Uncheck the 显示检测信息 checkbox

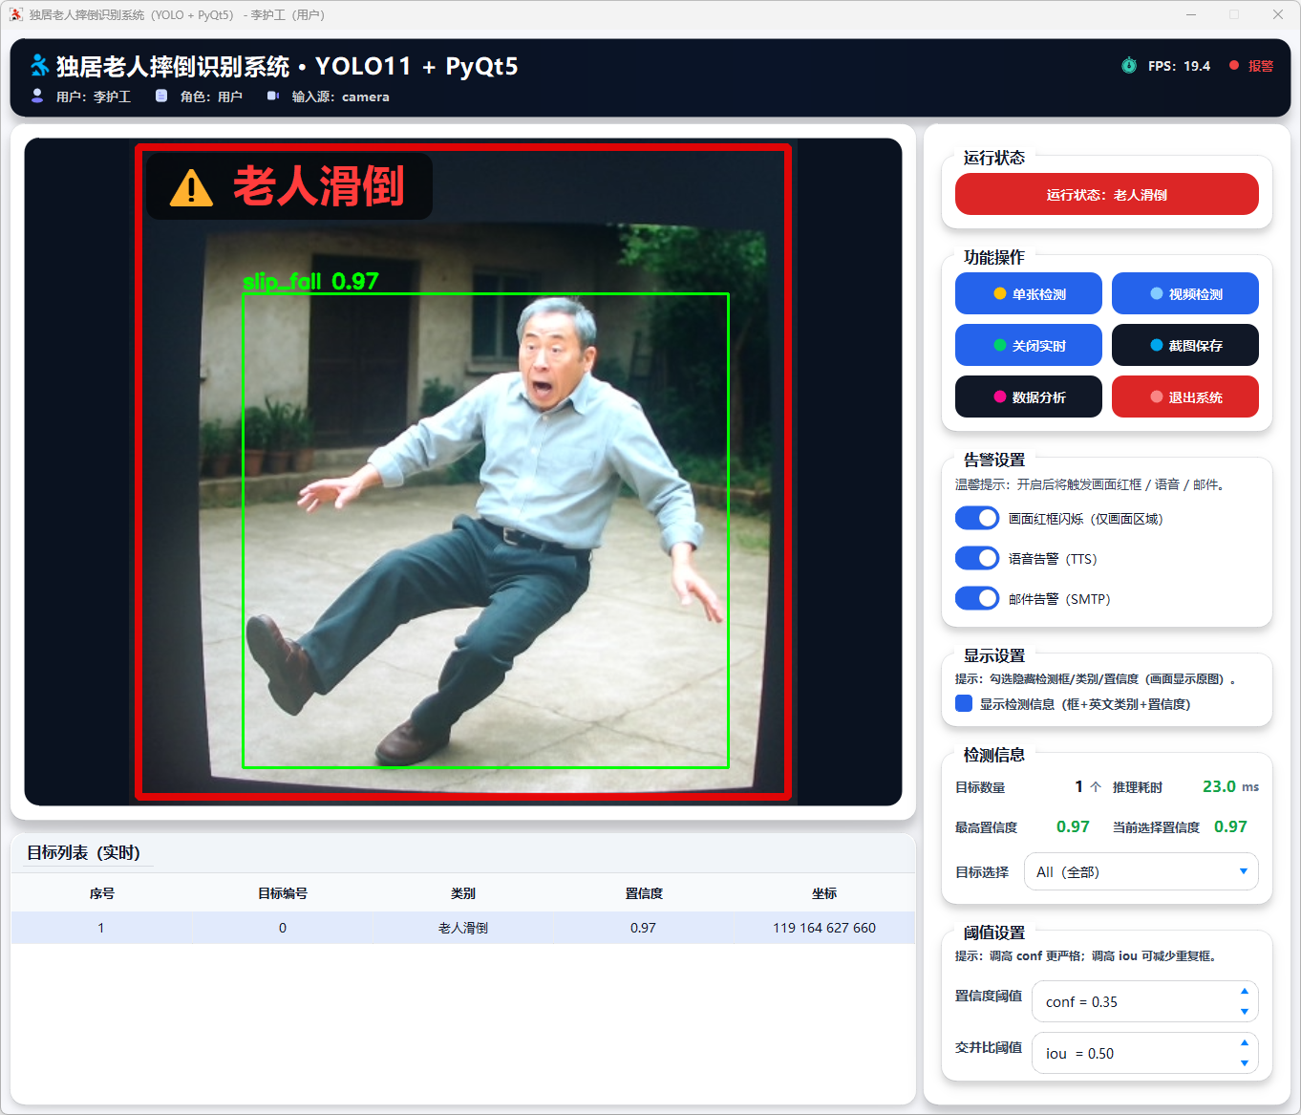[964, 704]
